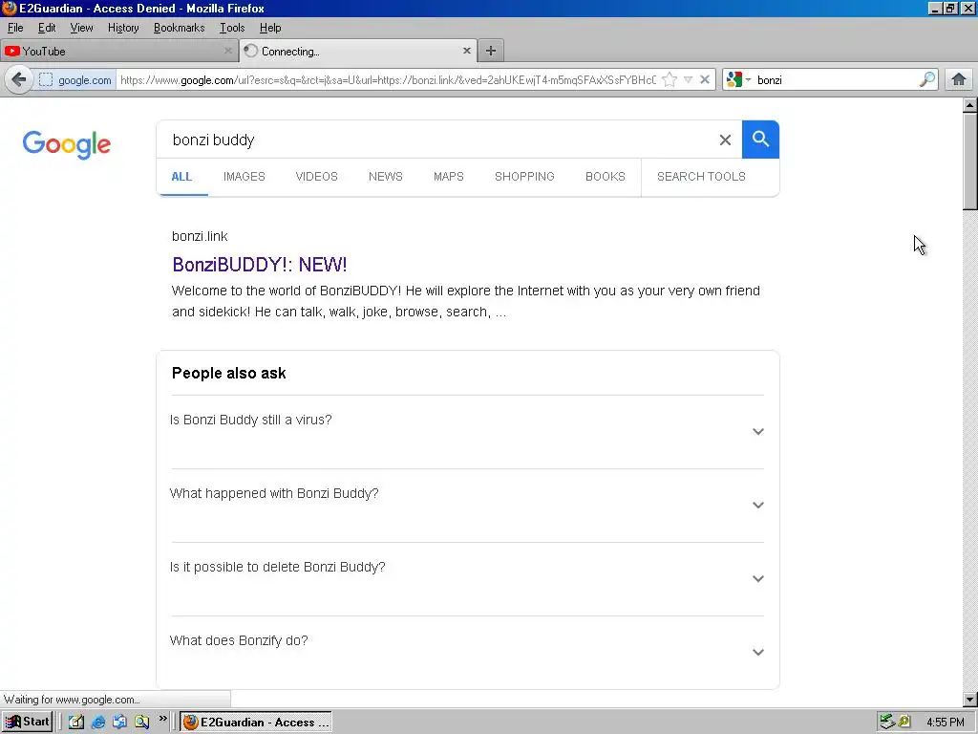The width and height of the screenshot is (978, 734).
Task: Select the ALL results tab
Action: 181,177
